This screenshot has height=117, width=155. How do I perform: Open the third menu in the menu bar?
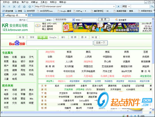pyautogui.click(x=25, y=2)
